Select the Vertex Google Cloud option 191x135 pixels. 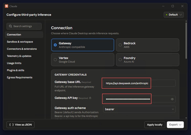click(x=82, y=60)
